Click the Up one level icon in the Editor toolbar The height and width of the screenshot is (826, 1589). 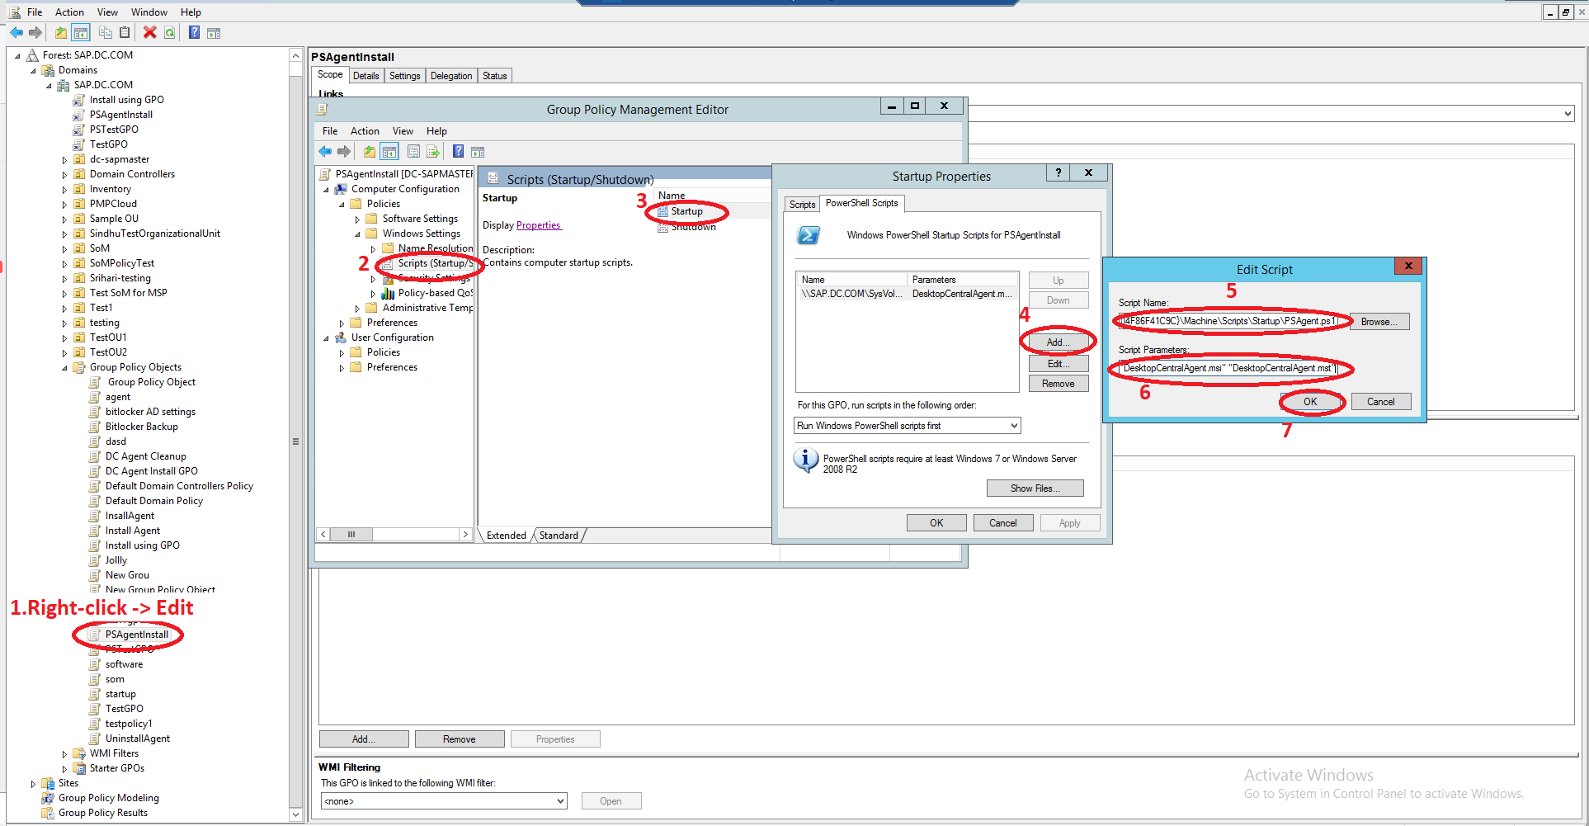370,151
